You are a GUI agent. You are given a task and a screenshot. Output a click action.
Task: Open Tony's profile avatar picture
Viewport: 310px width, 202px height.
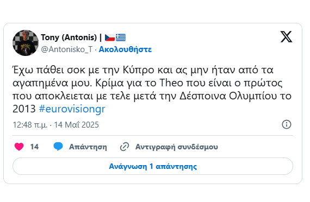tap(26, 43)
